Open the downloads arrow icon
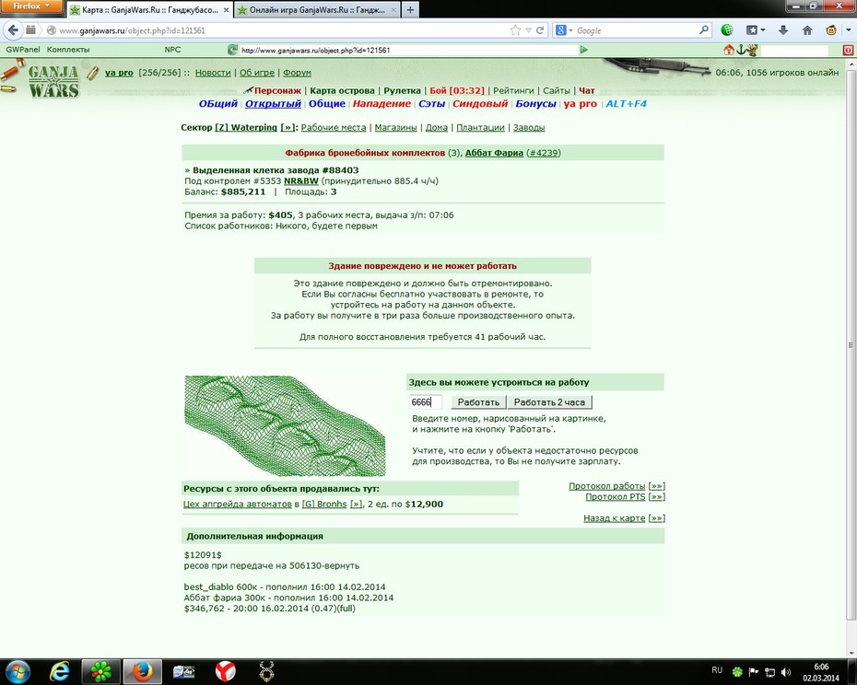The image size is (857, 685). click(782, 30)
